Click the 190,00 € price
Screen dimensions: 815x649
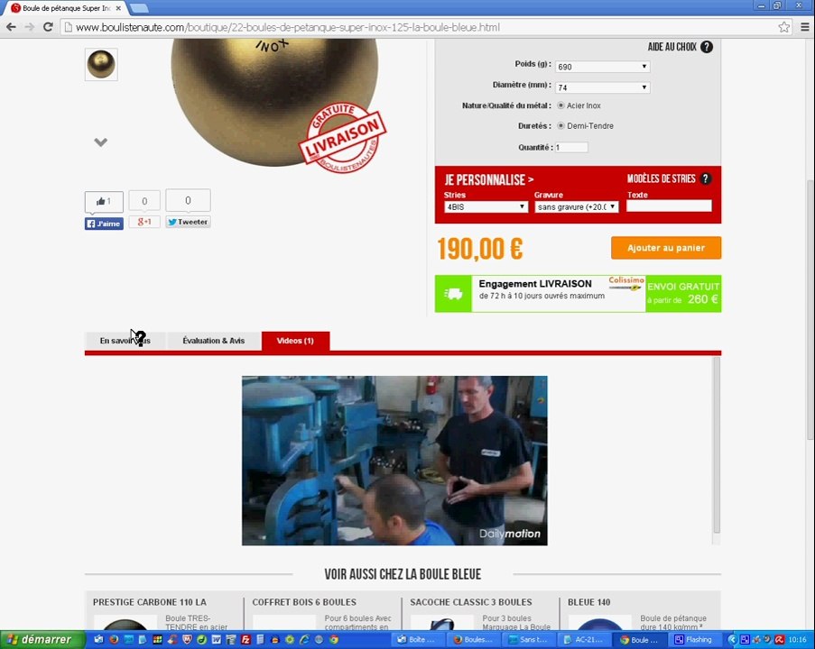(480, 249)
